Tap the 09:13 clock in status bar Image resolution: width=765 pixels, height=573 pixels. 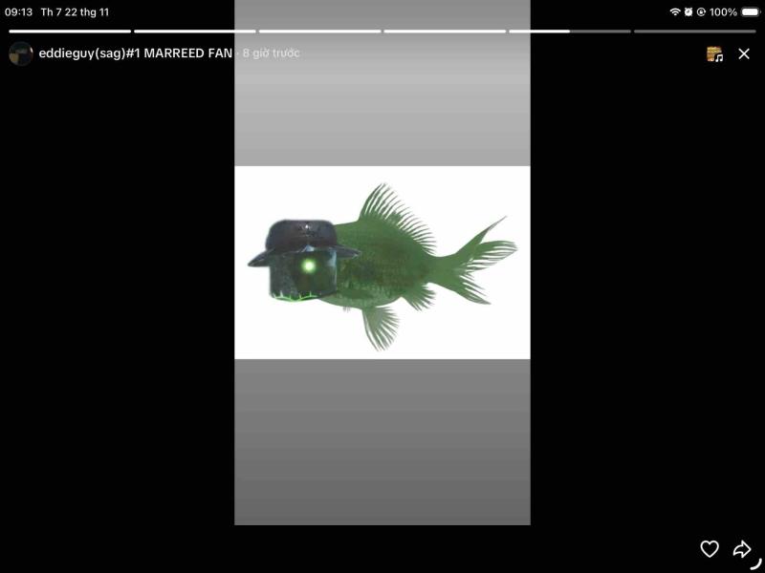coord(19,12)
